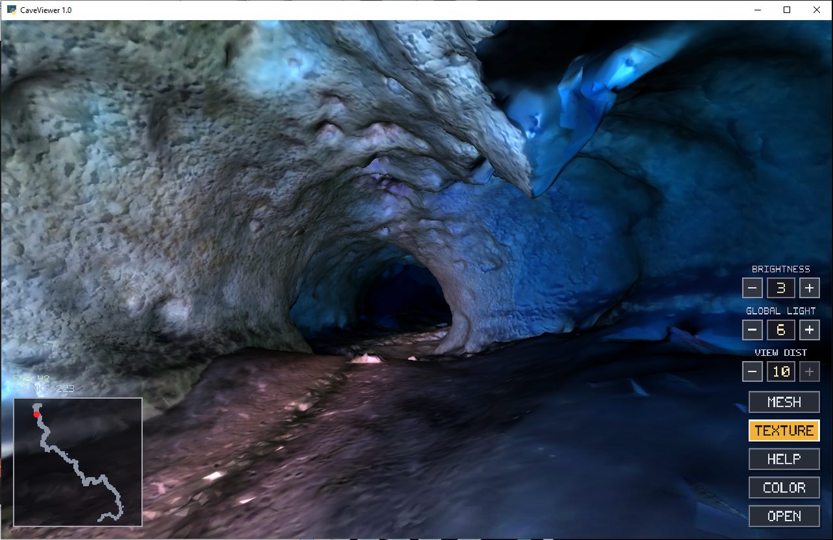Screen dimensions: 833x540
Task: Maximize the CaveViewer window
Action: pos(787,10)
